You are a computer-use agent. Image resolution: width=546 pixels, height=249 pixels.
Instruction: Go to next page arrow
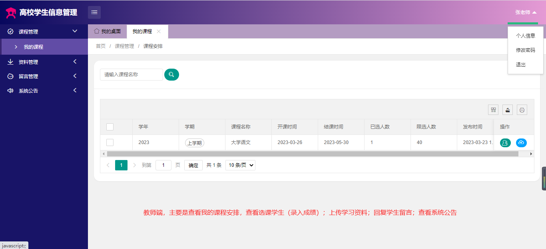pyautogui.click(x=134, y=165)
